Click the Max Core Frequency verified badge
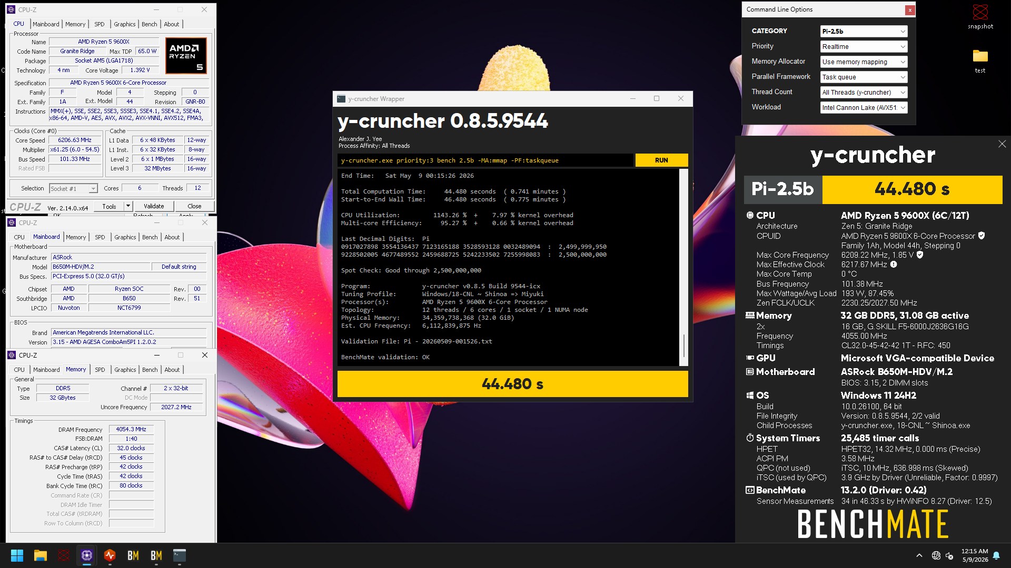Screen dimensions: 1011x568 (920, 255)
